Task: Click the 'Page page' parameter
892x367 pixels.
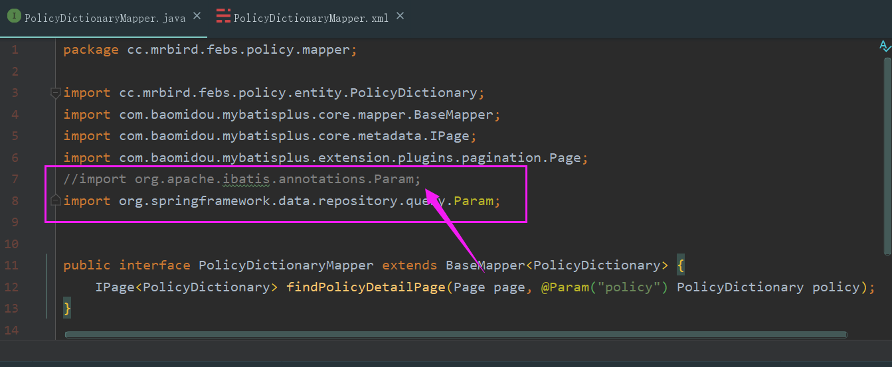Action: pyautogui.click(x=490, y=287)
